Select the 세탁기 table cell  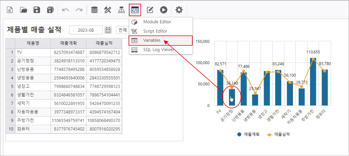pyautogui.click(x=33, y=104)
